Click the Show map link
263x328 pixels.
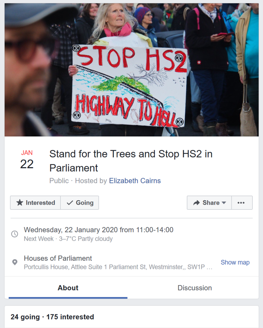[235, 262]
